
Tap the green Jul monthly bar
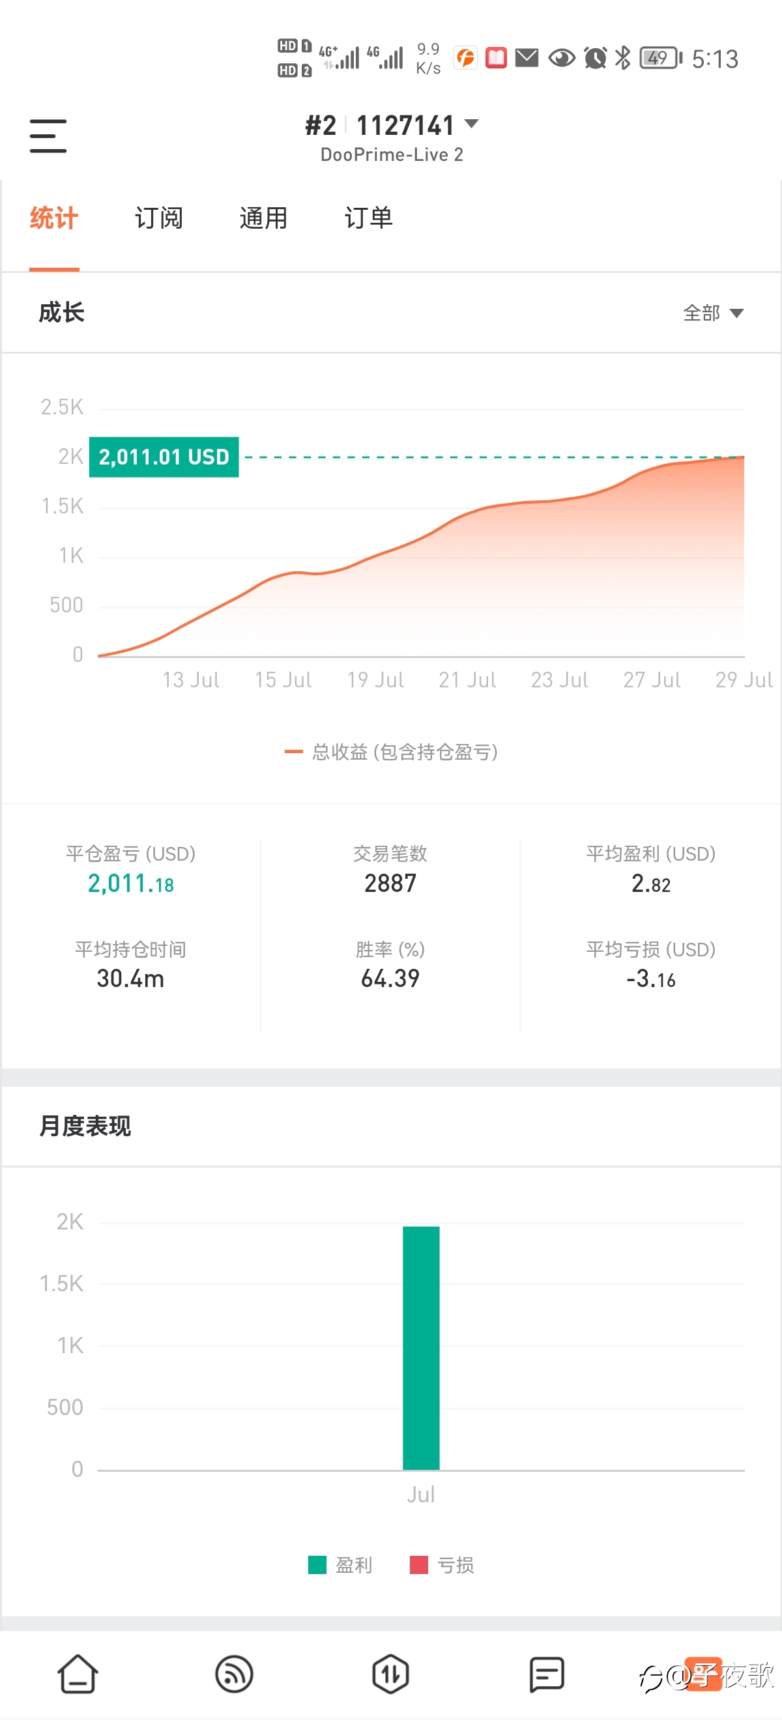click(422, 1347)
